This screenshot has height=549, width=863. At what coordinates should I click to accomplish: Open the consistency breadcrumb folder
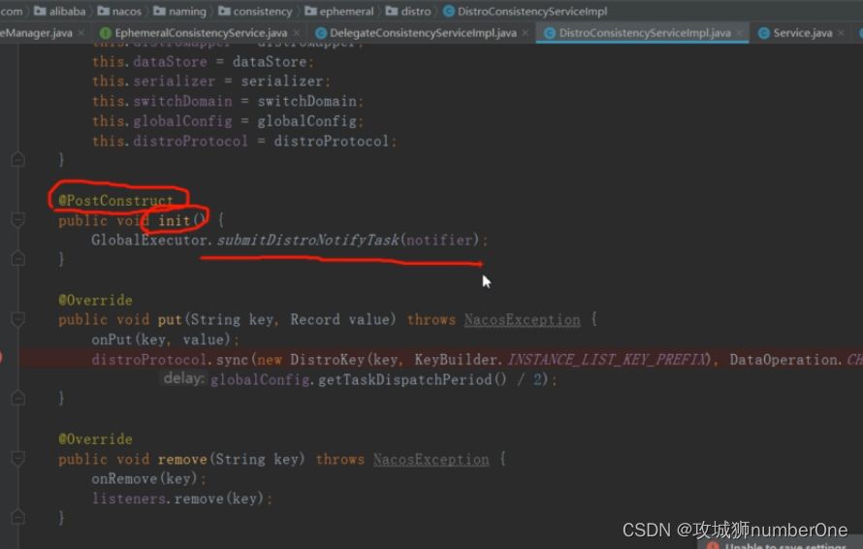[255, 11]
